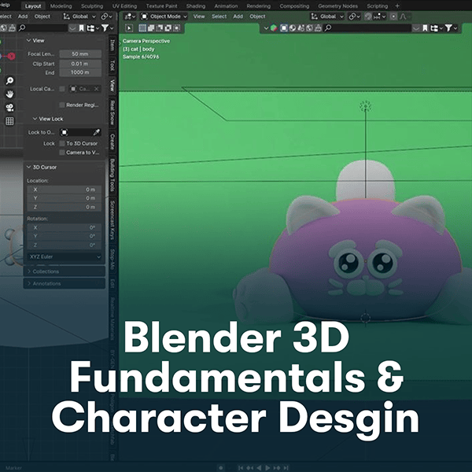
Task: Choose the extend-selection mode icon
Action: [151, 28]
